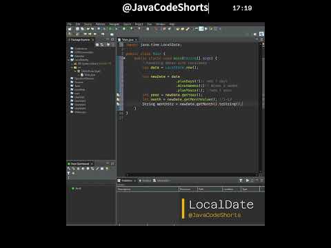Image resolution: width=331 pixels, height=248 pixels.
Task: Switch to the Problems tab
Action: pos(127,180)
